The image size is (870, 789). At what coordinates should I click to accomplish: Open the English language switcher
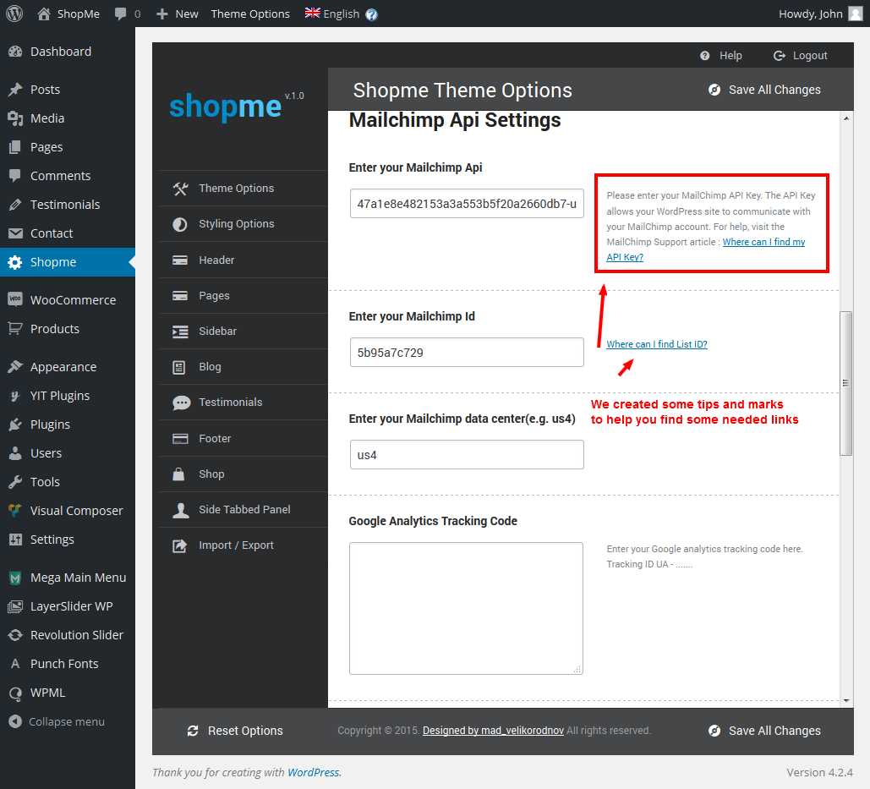[x=332, y=14]
